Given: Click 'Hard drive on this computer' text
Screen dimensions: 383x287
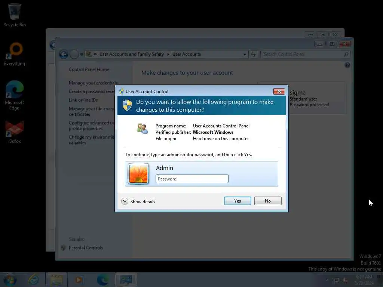Looking at the screenshot, I should pyautogui.click(x=221, y=139).
